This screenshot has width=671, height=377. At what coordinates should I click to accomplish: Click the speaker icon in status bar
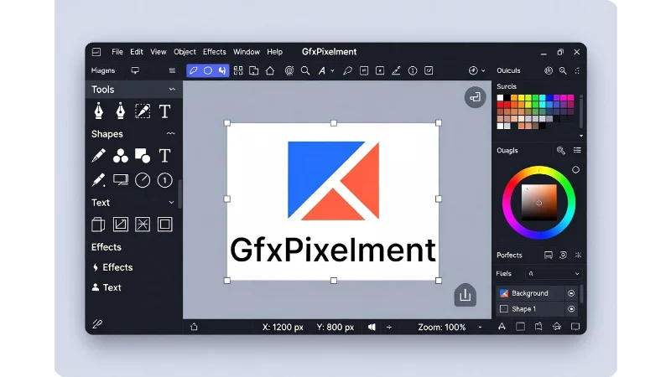pyautogui.click(x=372, y=327)
